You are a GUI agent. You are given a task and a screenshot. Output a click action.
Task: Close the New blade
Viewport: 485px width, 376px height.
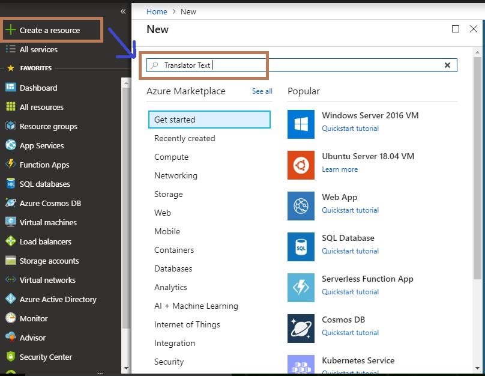(473, 29)
